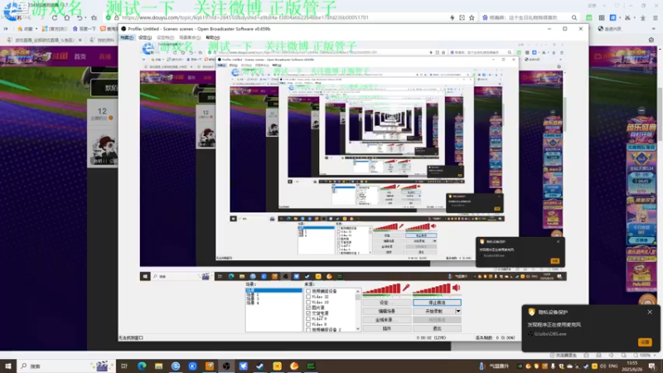Open the dropdown arrow next to 开始录制
Viewport: 663px width, 373px height.
(458, 312)
